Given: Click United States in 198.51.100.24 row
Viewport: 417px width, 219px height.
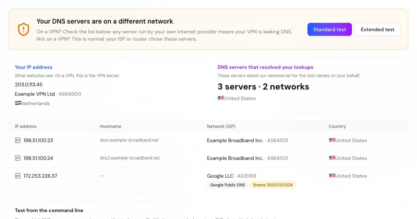Looking at the screenshot, I should pyautogui.click(x=351, y=158).
